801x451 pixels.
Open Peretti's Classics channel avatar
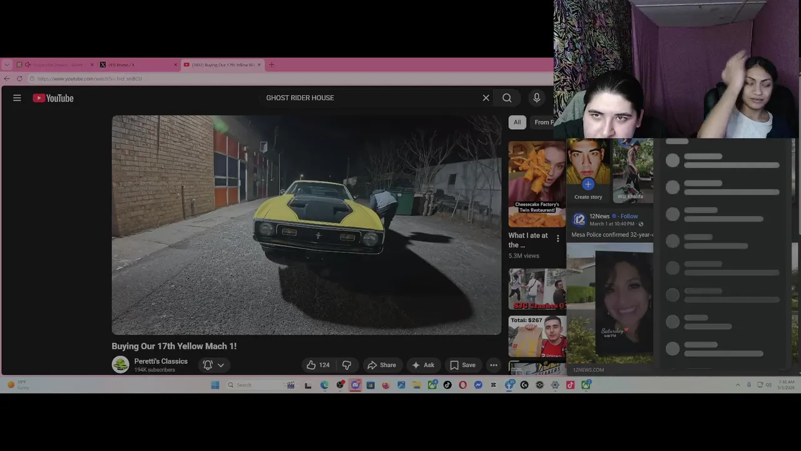click(x=120, y=364)
